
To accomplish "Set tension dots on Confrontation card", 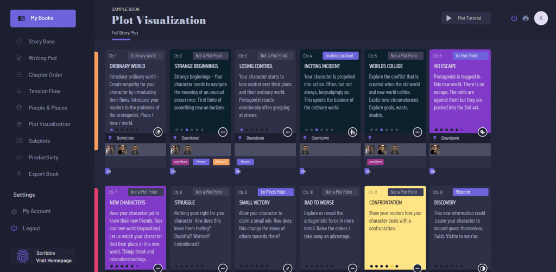I will [384, 266].
